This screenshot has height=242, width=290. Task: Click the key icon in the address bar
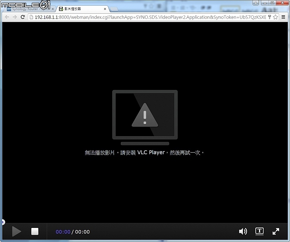click(x=269, y=17)
